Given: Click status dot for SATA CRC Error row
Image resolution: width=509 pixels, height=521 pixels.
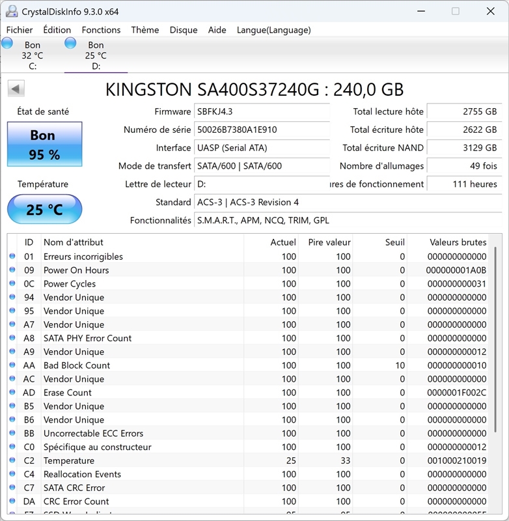Looking at the screenshot, I should pyautogui.click(x=12, y=487).
